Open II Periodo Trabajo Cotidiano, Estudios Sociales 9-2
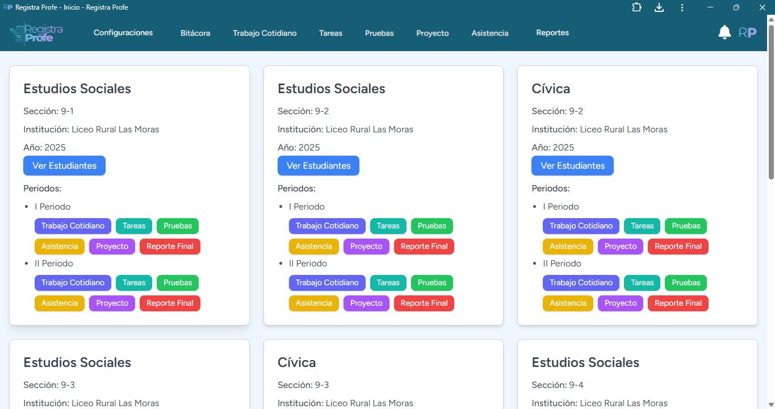The height and width of the screenshot is (409, 775). click(327, 283)
